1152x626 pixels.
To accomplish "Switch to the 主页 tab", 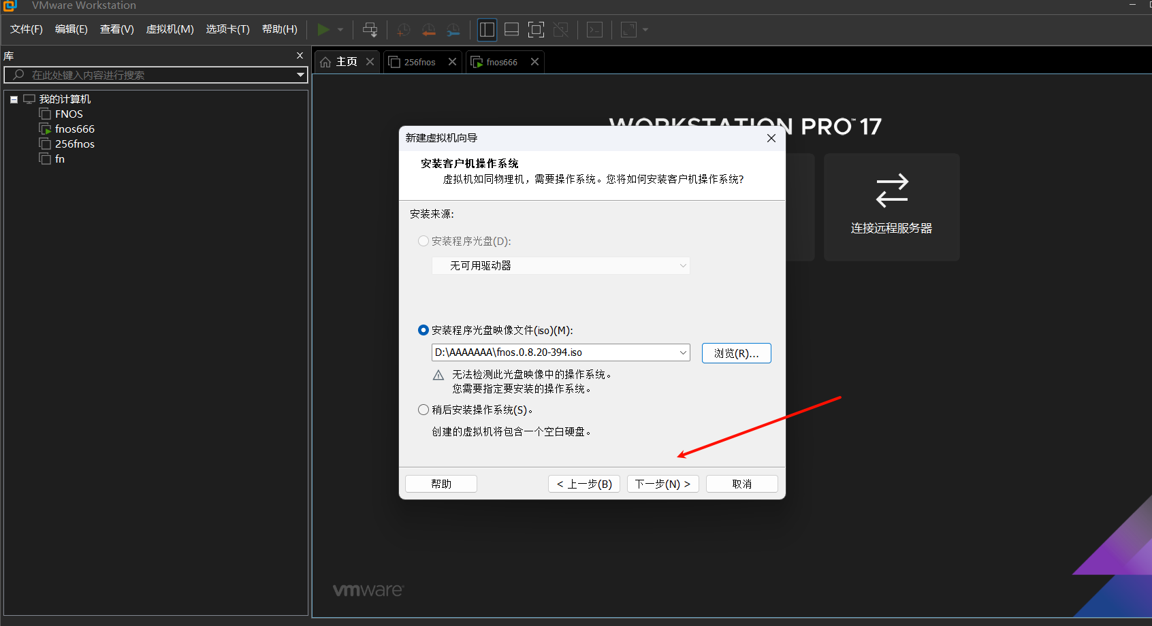I will 347,62.
